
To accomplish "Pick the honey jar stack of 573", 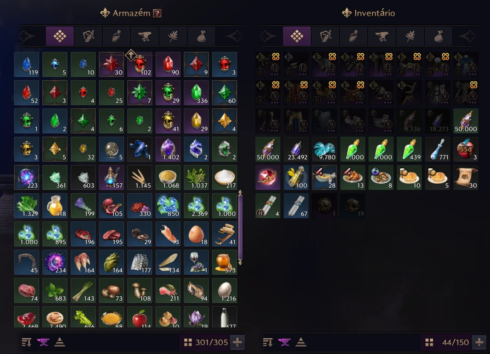I will (x=224, y=262).
